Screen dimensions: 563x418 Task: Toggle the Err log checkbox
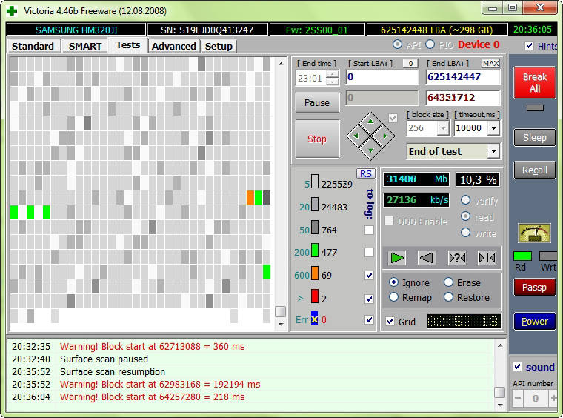[369, 319]
